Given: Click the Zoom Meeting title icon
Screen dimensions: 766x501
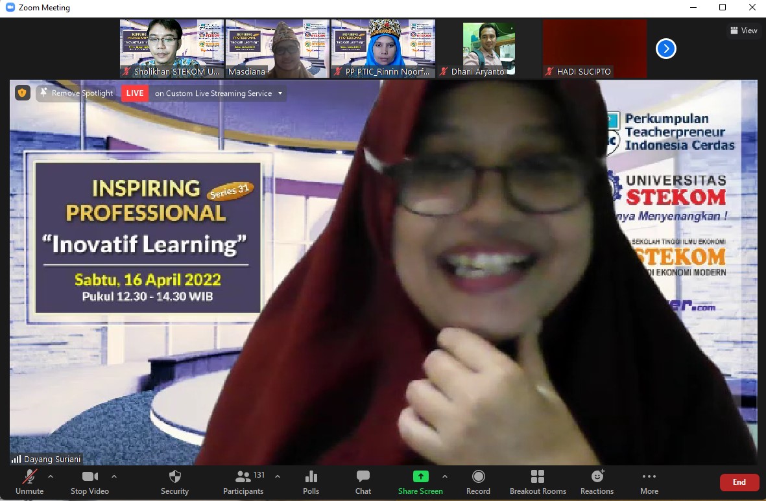Looking at the screenshot, I should click(x=10, y=7).
